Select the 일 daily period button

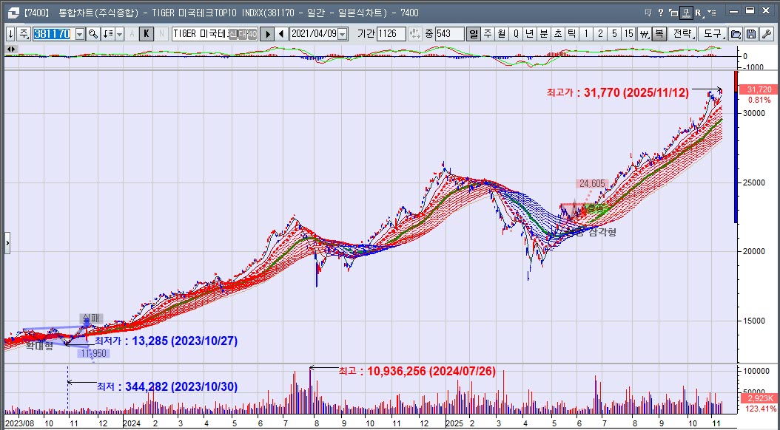tap(474, 34)
